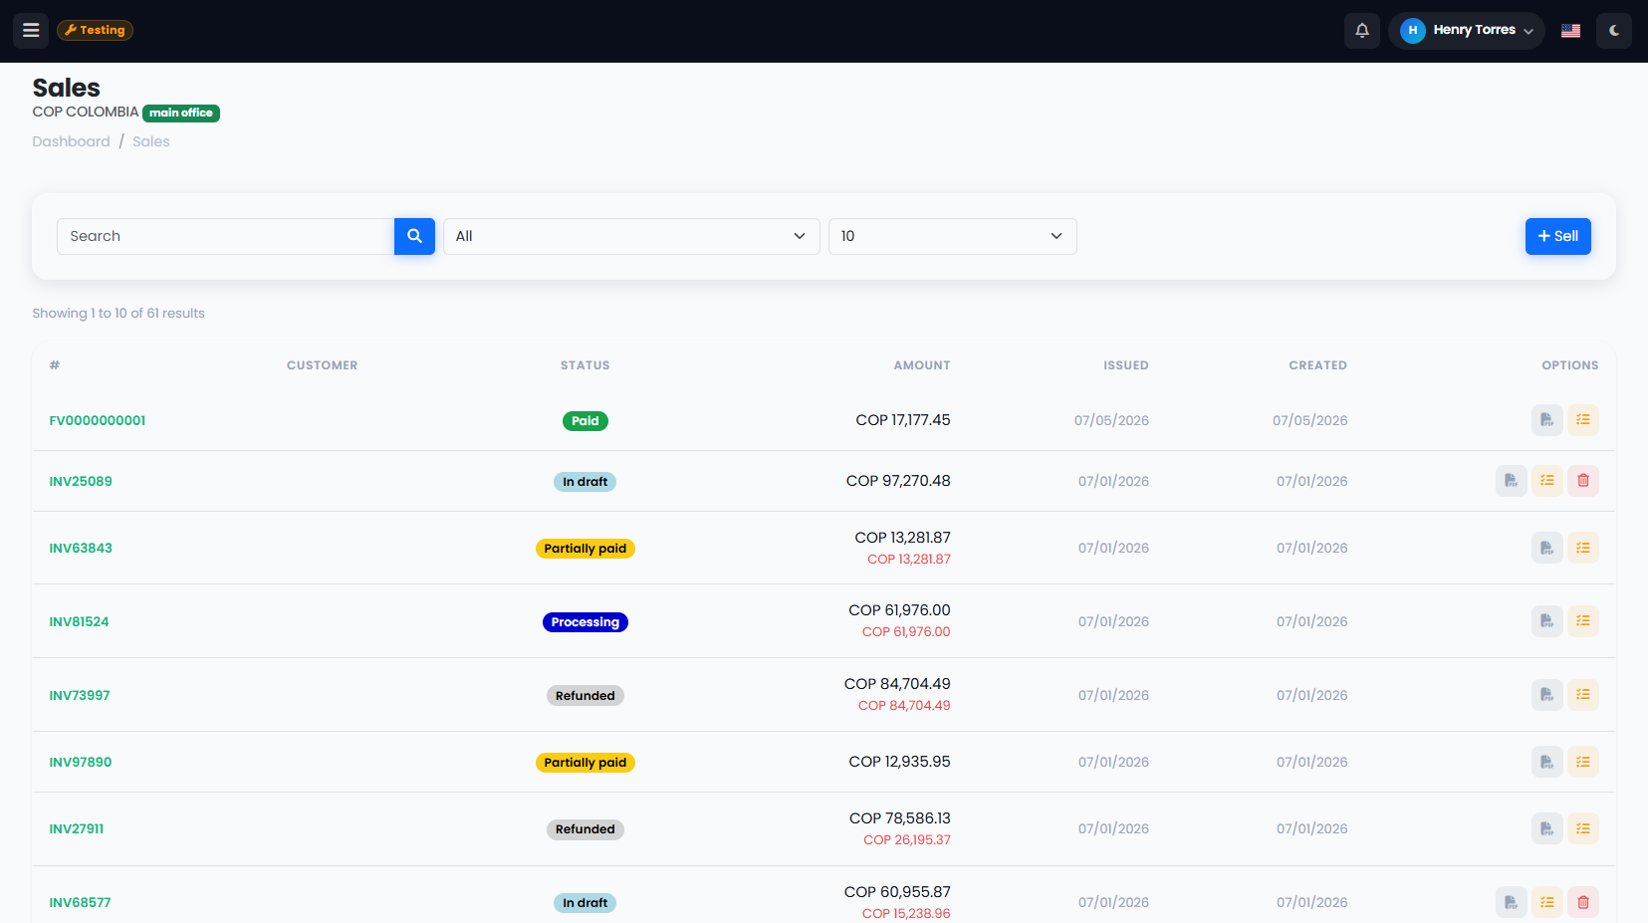Open the language flag selector

point(1570,30)
